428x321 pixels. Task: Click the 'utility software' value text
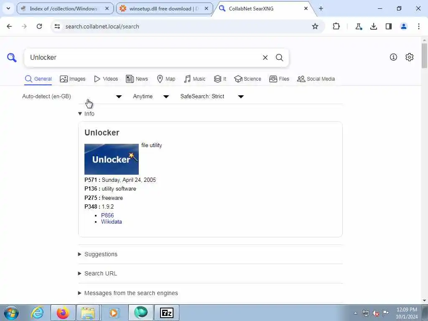119,189
